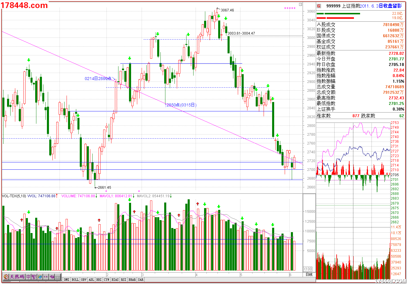Switch to the RSI indicator tab
This screenshot has height=284, width=407.
pyautogui.click(x=123, y=280)
